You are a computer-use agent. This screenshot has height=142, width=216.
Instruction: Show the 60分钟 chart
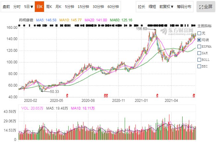(113, 7)
